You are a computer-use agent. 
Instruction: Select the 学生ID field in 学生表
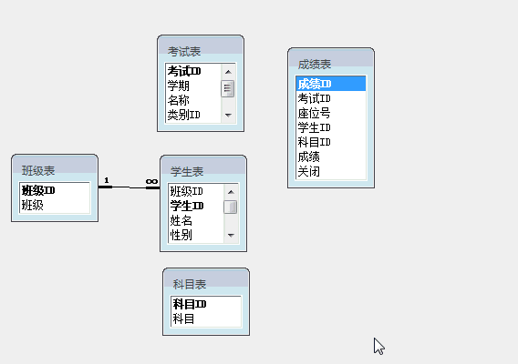click(x=196, y=206)
